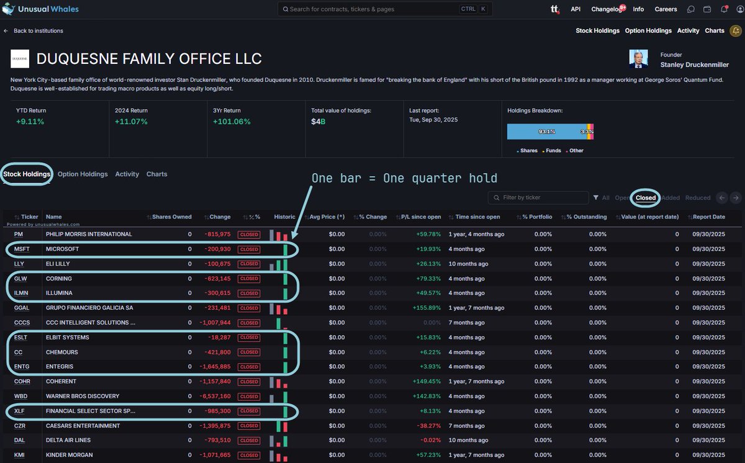Open the chat bubbles icon
Image resolution: width=745 pixels, height=463 pixels.
point(691,9)
